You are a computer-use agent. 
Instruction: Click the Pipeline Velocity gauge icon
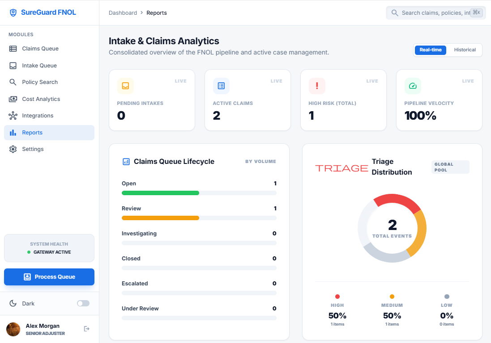[x=413, y=86]
